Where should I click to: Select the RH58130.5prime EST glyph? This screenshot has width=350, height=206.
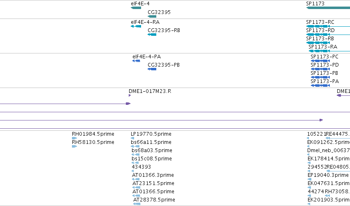(74, 147)
